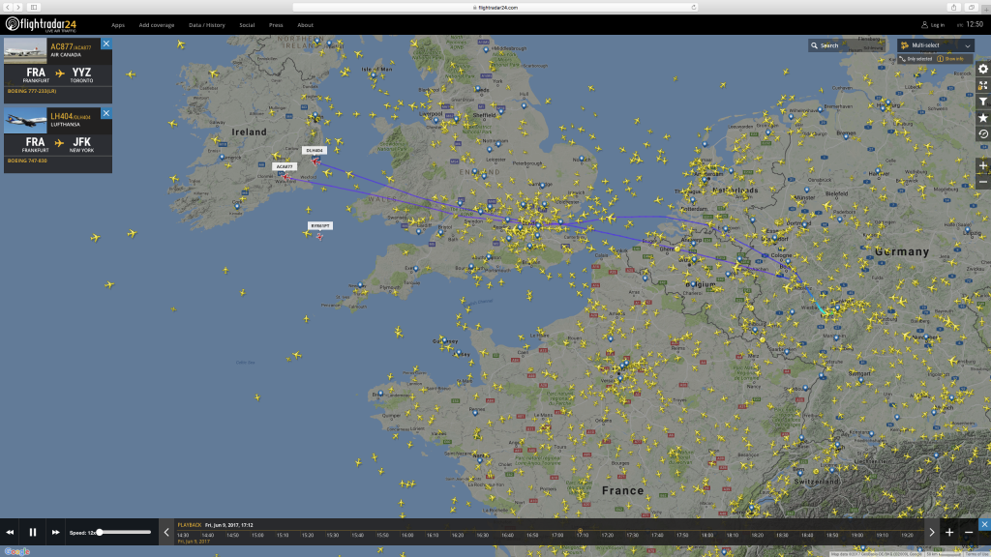991x557 pixels.
Task: Zoom out on the map
Action: point(983,182)
